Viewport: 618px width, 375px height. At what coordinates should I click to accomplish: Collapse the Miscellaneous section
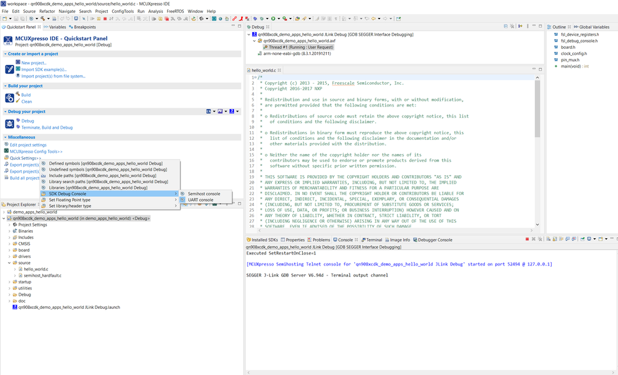6,137
